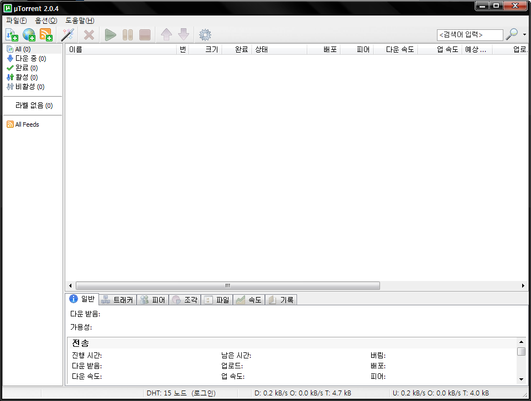Viewport: 531px width, 401px height.
Task: Switch to 일반 tab
Action: coord(82,299)
